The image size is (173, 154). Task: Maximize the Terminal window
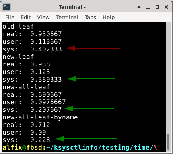(x=157, y=7)
